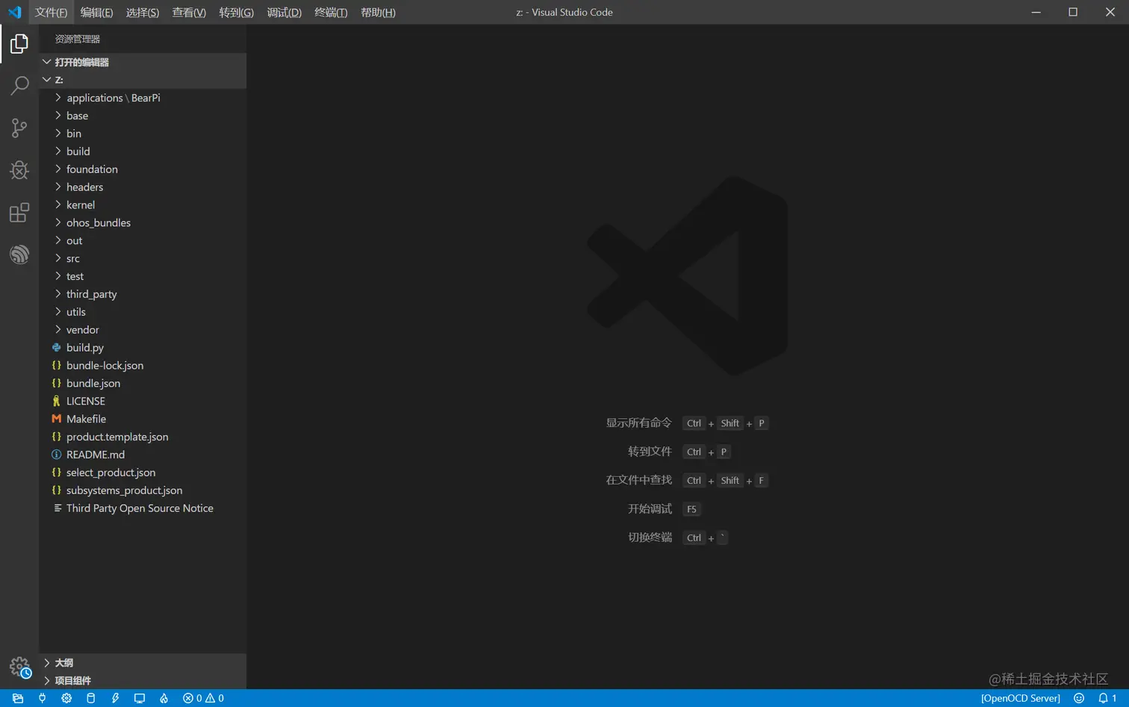Screen dimensions: 1129x707
Task: Collapse the z: root folder
Action: tap(143, 80)
